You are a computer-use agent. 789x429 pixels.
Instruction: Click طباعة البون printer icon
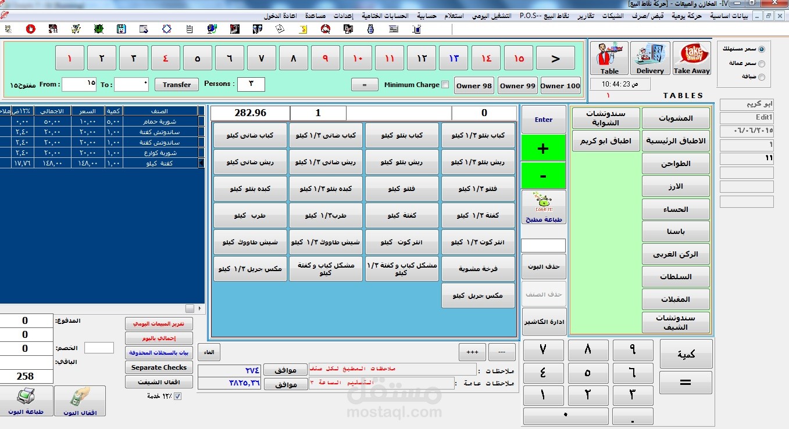click(x=26, y=401)
